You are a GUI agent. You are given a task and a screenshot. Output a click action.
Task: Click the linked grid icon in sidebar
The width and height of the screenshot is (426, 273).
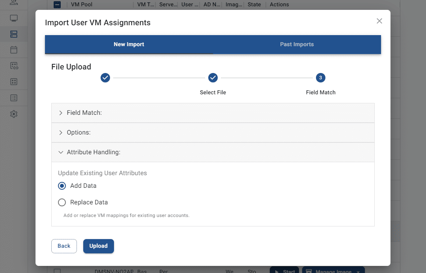(x=14, y=66)
